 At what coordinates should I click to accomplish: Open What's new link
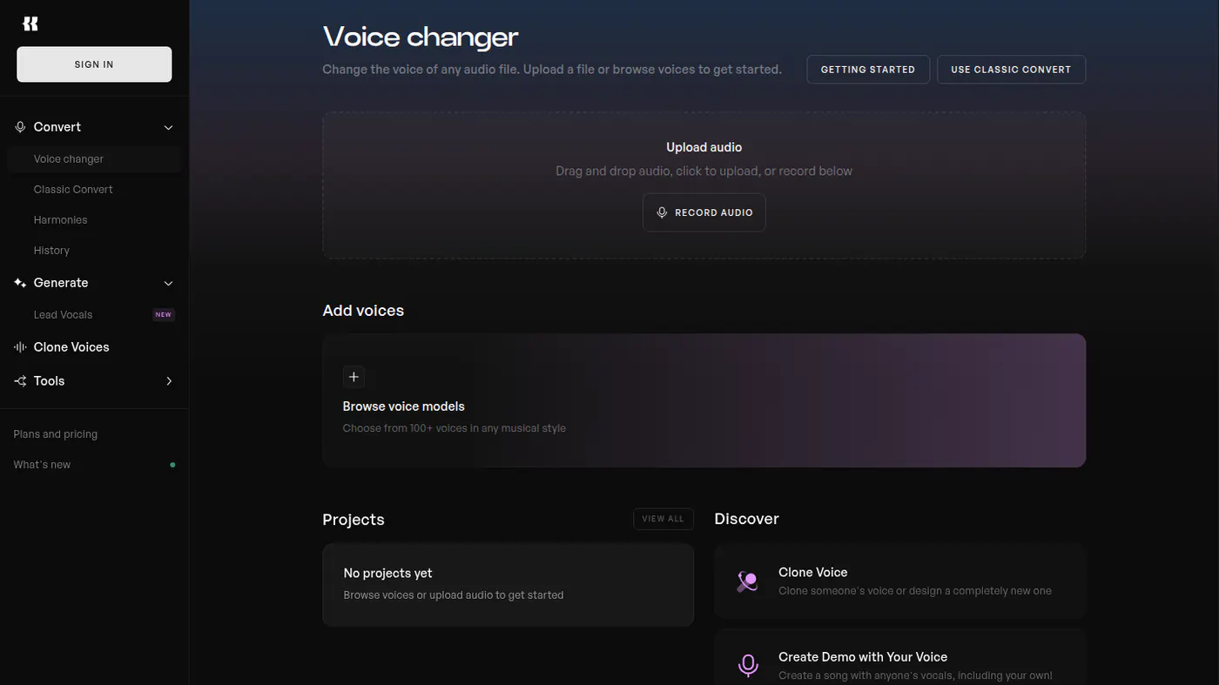click(42, 465)
